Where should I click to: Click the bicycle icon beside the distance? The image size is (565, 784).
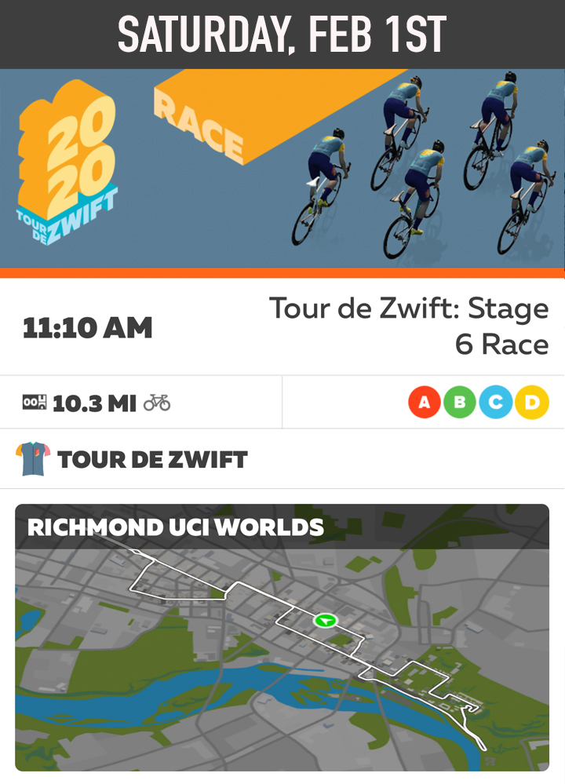[x=157, y=403]
